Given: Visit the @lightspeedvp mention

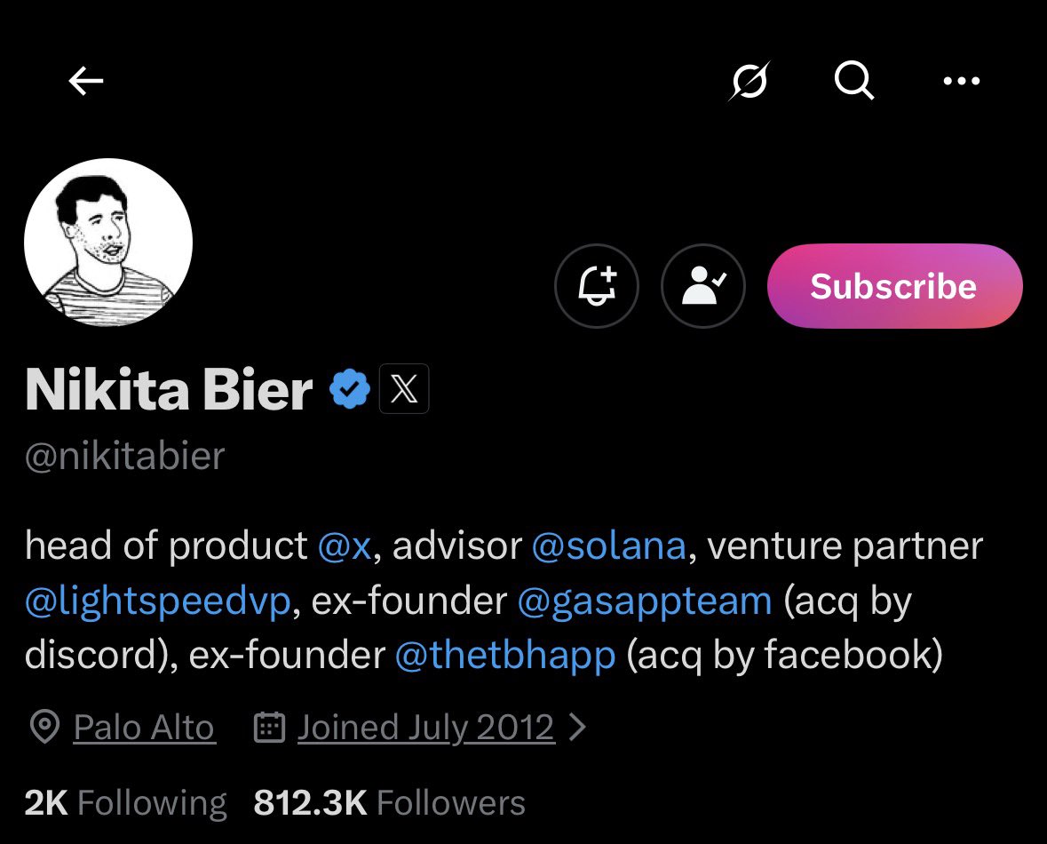Looking at the screenshot, I should pos(157,601).
